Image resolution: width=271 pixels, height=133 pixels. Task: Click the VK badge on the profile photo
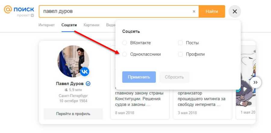tap(85, 71)
